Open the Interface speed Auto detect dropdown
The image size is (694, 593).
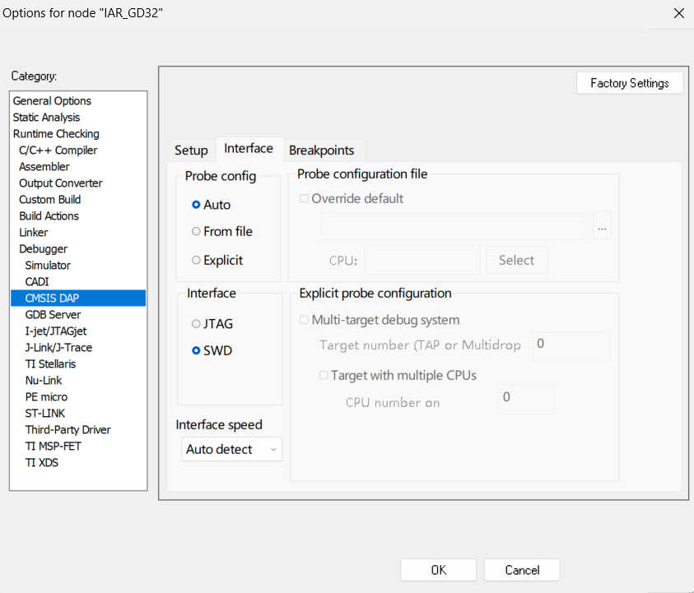tap(232, 449)
